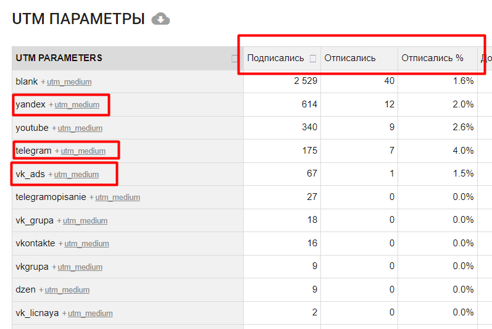The height and width of the screenshot is (329, 492).
Task: Click utm_medium link for vk_grupa
Action: point(85,221)
